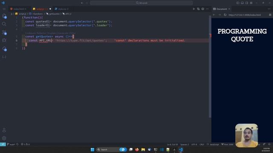Viewport: 273px width, 153px height.
Task: Navigate back in the title bar arrow
Action: point(82,3)
